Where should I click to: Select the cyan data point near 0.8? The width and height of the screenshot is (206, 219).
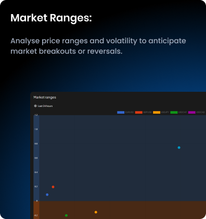pos(179,148)
